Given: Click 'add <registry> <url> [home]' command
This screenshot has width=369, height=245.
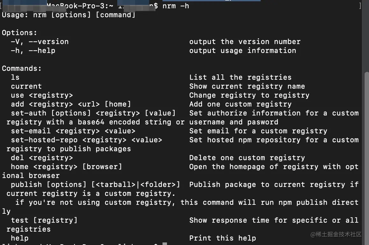Looking at the screenshot, I should (x=71, y=104).
